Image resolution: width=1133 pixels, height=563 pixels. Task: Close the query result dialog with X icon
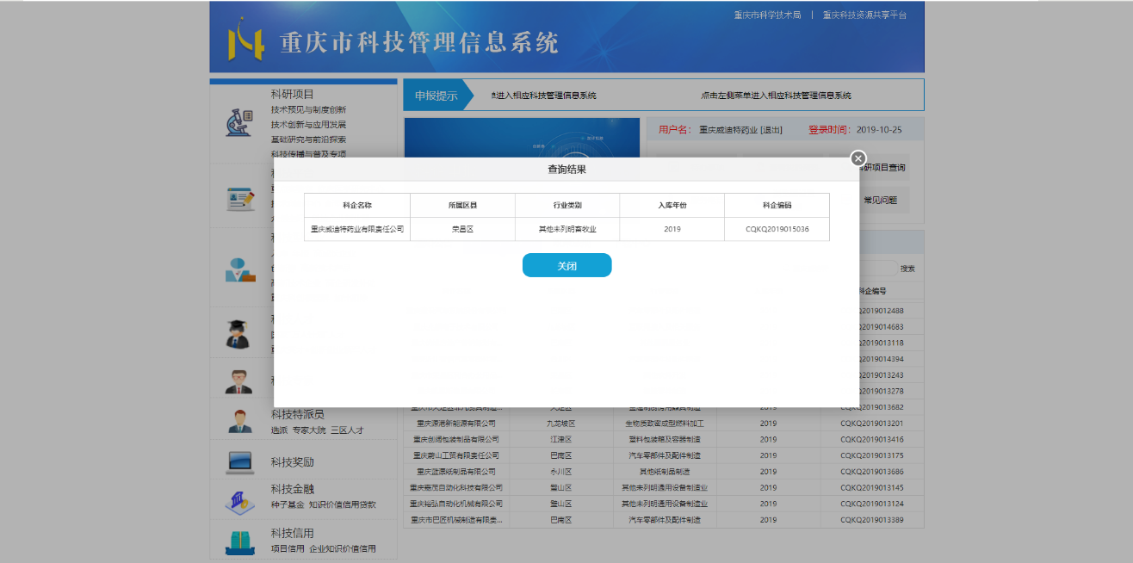(857, 158)
